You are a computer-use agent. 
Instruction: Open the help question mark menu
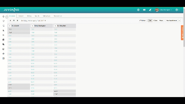[177, 10]
